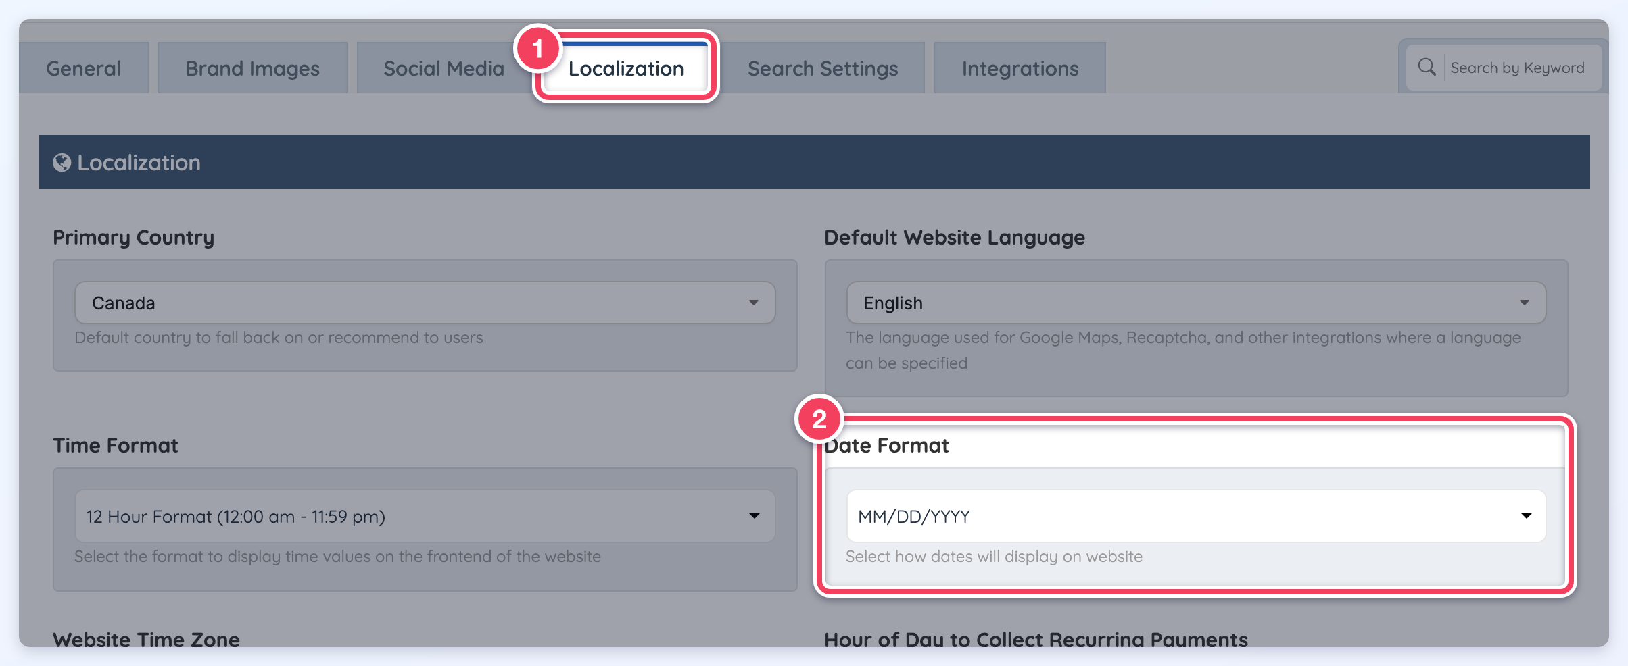This screenshot has width=1628, height=666.
Task: Open the Social Media tab
Action: click(x=444, y=68)
